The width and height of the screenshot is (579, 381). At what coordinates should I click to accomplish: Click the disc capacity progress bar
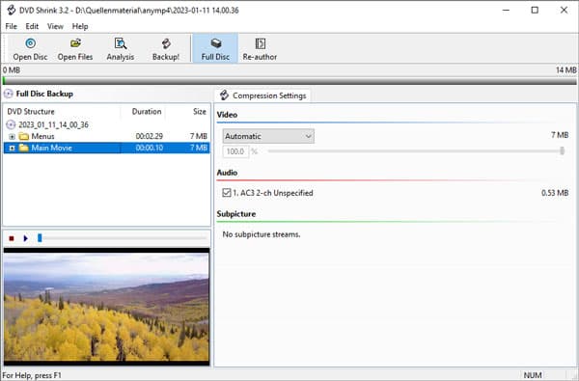point(289,81)
